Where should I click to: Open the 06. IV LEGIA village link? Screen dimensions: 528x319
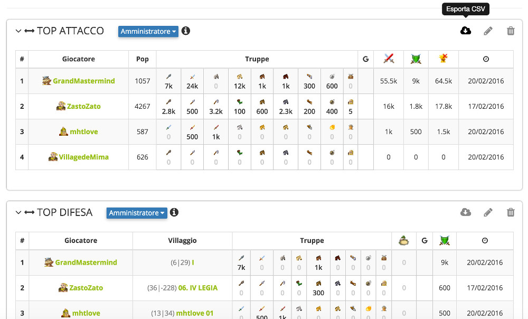197,288
